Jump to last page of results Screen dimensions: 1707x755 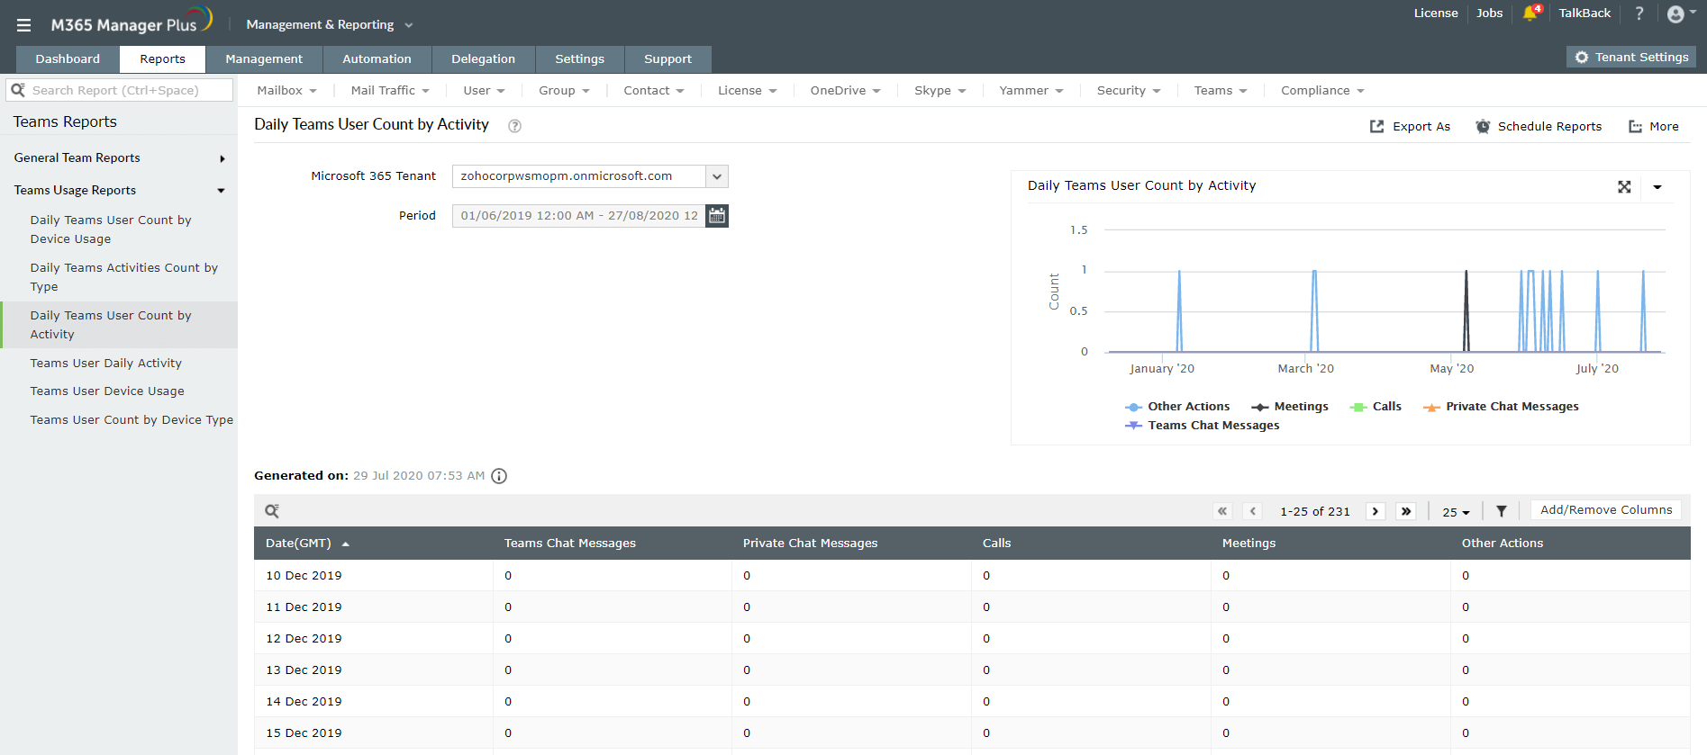click(x=1405, y=511)
